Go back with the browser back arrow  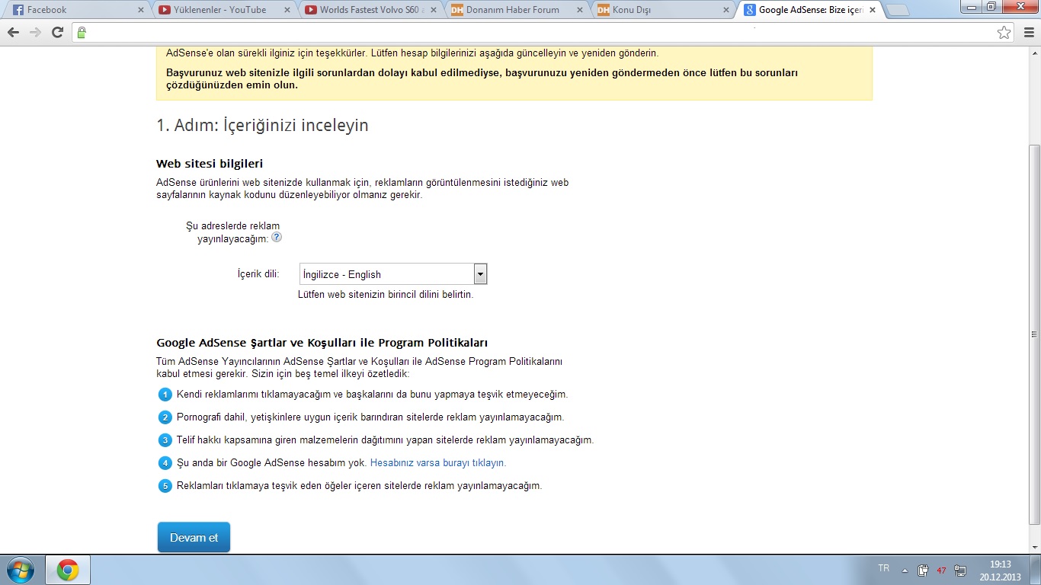(13, 33)
